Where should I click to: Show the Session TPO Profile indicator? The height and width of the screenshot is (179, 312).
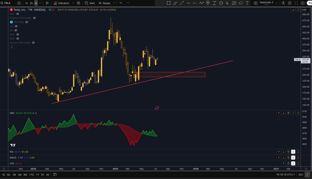[33, 43]
